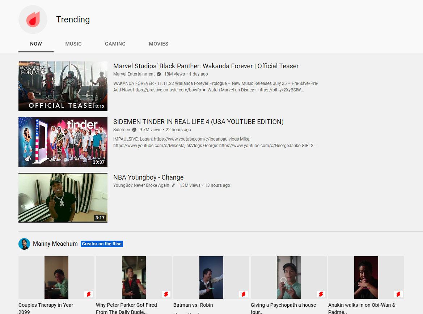Play the NBA Youngboy Change thumbnail
Image resolution: width=423 pixels, height=314 pixels.
coord(63,198)
